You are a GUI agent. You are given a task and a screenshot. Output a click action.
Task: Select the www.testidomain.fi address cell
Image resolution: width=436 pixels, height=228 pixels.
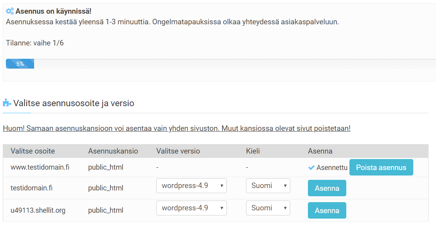[x=40, y=167]
